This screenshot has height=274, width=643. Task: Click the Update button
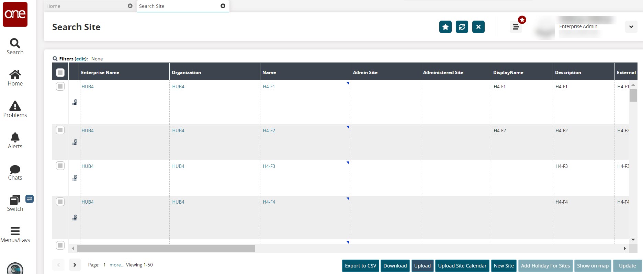pyautogui.click(x=628, y=266)
